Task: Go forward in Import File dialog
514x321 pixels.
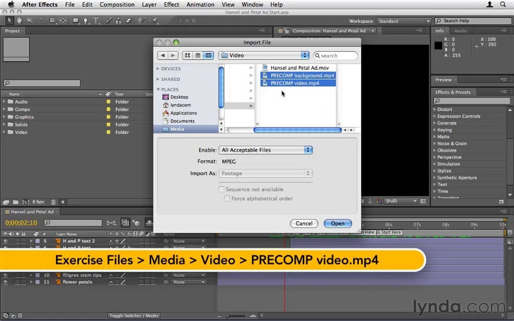Action: point(173,55)
